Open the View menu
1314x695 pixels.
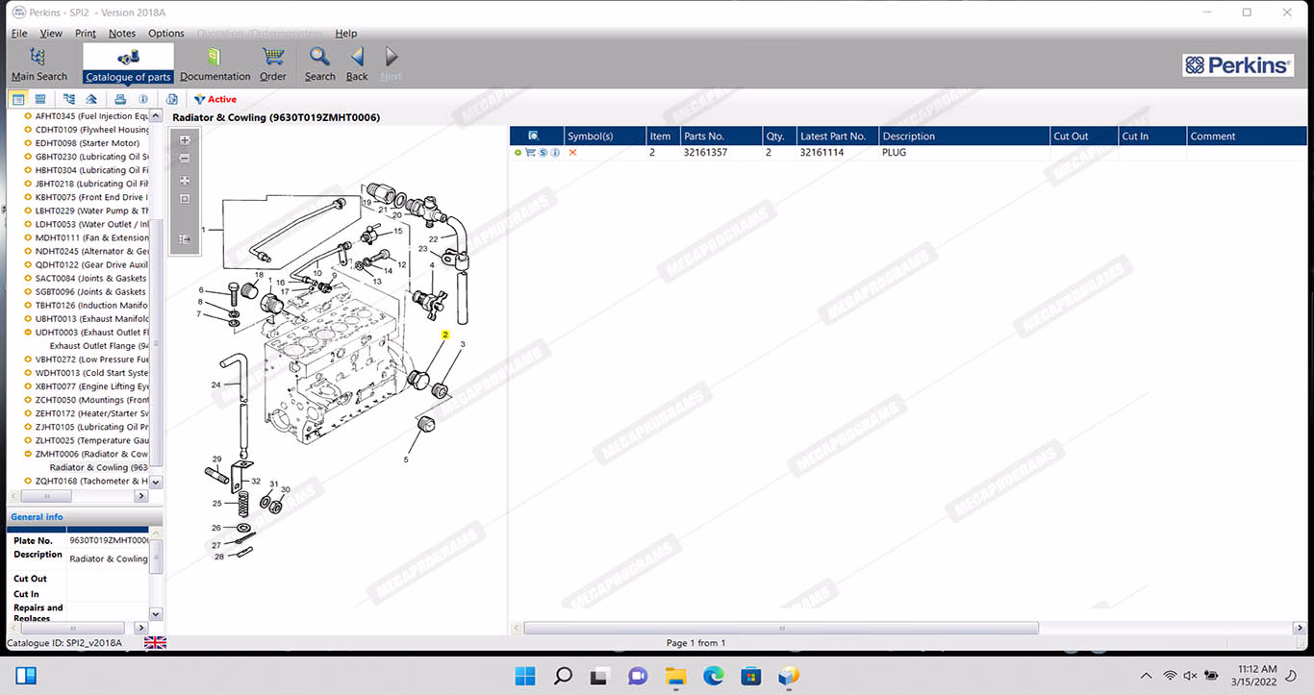click(x=51, y=34)
